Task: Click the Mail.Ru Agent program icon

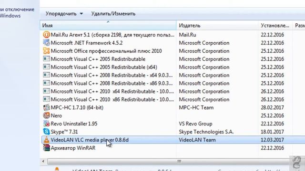Action: point(46,35)
